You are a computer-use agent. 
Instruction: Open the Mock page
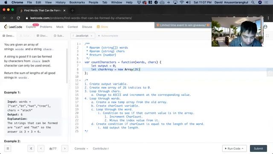[60, 27]
